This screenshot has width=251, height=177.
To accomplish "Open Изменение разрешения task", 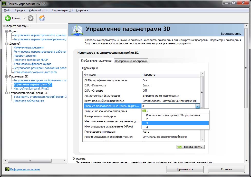I will [x=29, y=47].
